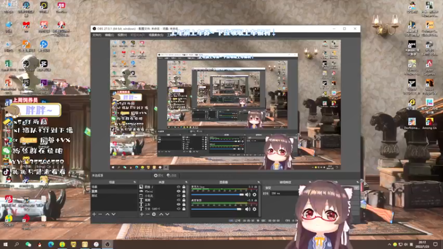The width and height of the screenshot is (443, 249).
Task: Pop out the Scenes dock panel
Action: (x=135, y=183)
